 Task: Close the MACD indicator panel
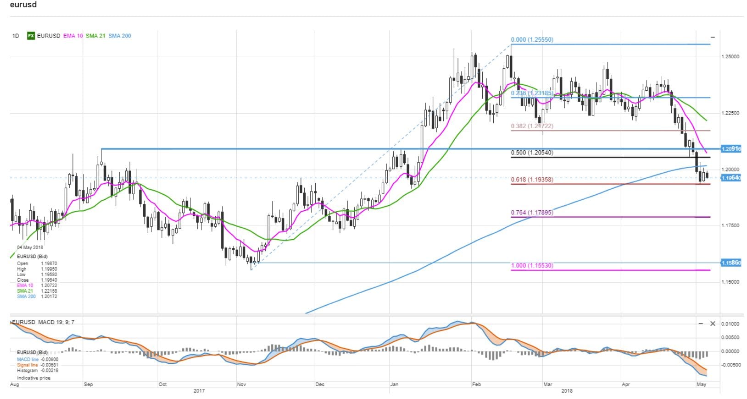coord(713,323)
